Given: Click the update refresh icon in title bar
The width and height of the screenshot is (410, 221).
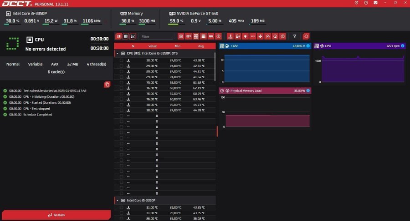Looking at the screenshot, I should [x=356, y=3].
